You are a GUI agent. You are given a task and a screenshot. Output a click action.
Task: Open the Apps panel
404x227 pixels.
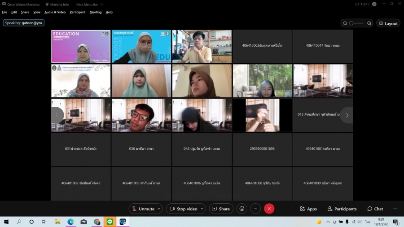[x=308, y=209]
